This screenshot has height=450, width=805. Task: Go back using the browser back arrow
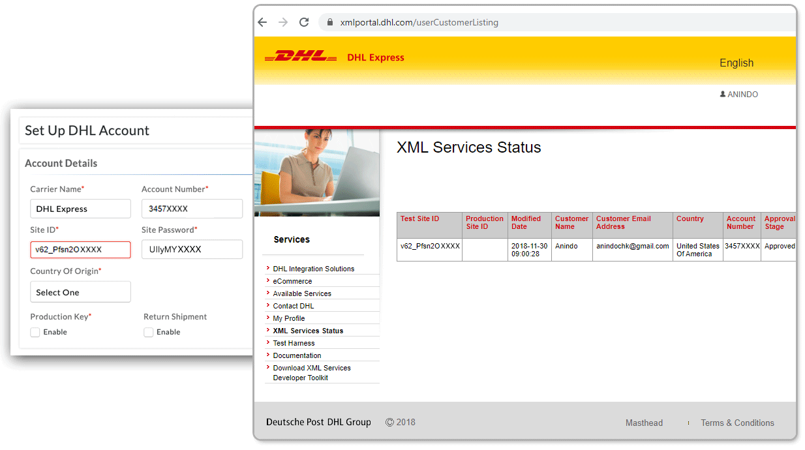pyautogui.click(x=262, y=22)
